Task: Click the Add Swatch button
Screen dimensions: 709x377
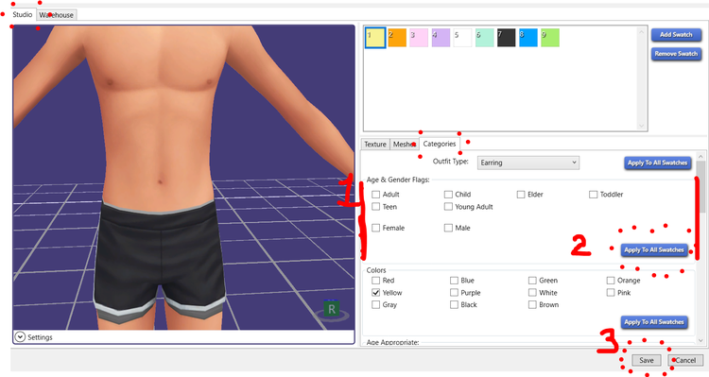Action: [676, 35]
